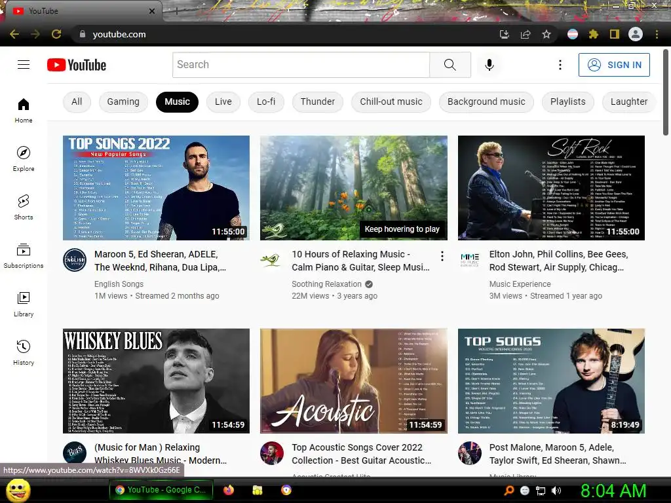This screenshot has height=503, width=671.
Task: Reload the YouTube page
Action: 56,34
